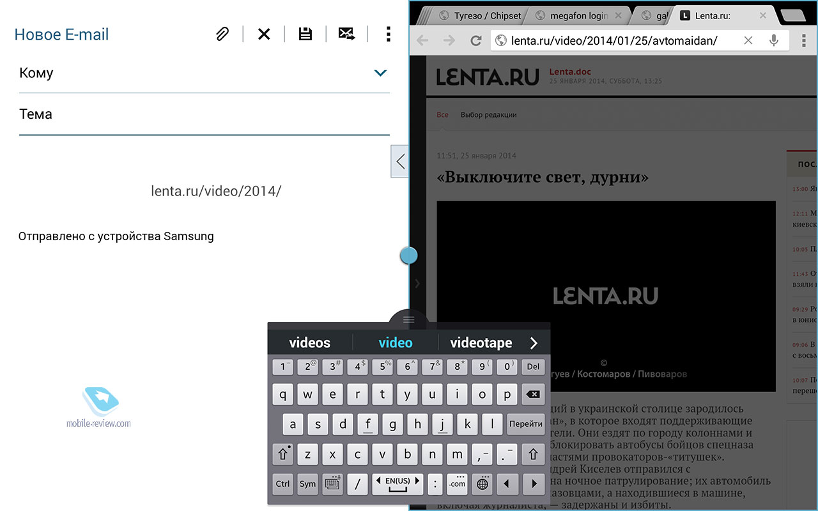Open the 12:11 news item in sidebar
The image size is (818, 511).
click(x=805, y=218)
